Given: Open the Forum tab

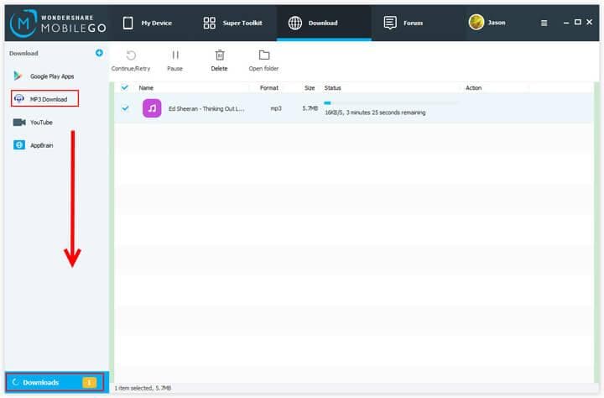Looking at the screenshot, I should click(403, 24).
